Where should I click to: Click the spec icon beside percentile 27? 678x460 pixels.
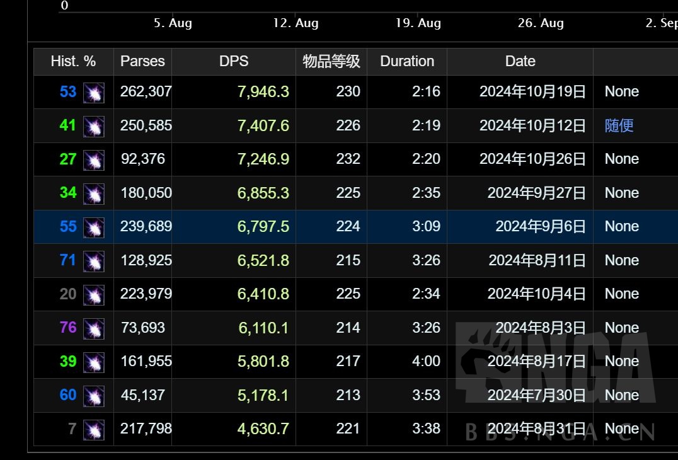[94, 160]
